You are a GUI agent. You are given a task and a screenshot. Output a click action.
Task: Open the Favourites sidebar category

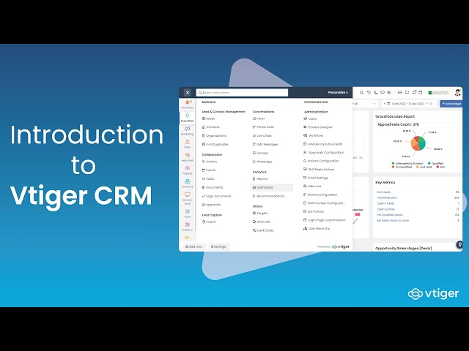(x=188, y=105)
